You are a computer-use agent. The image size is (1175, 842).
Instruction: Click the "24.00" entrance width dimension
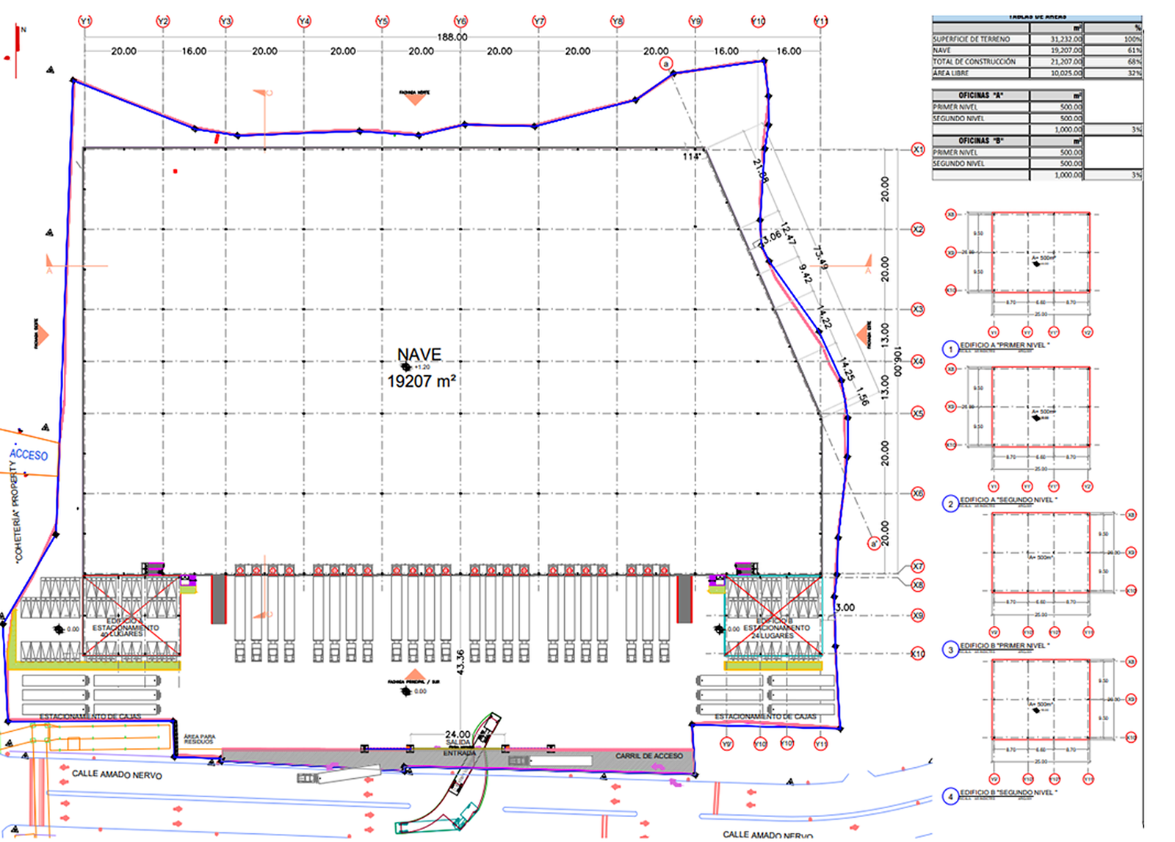coord(458,734)
